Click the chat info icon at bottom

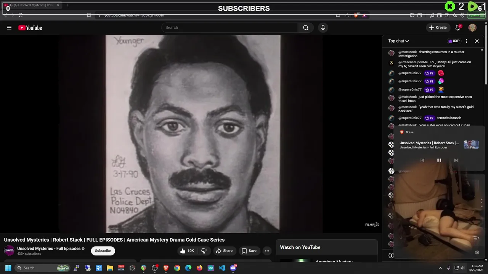tap(391, 256)
